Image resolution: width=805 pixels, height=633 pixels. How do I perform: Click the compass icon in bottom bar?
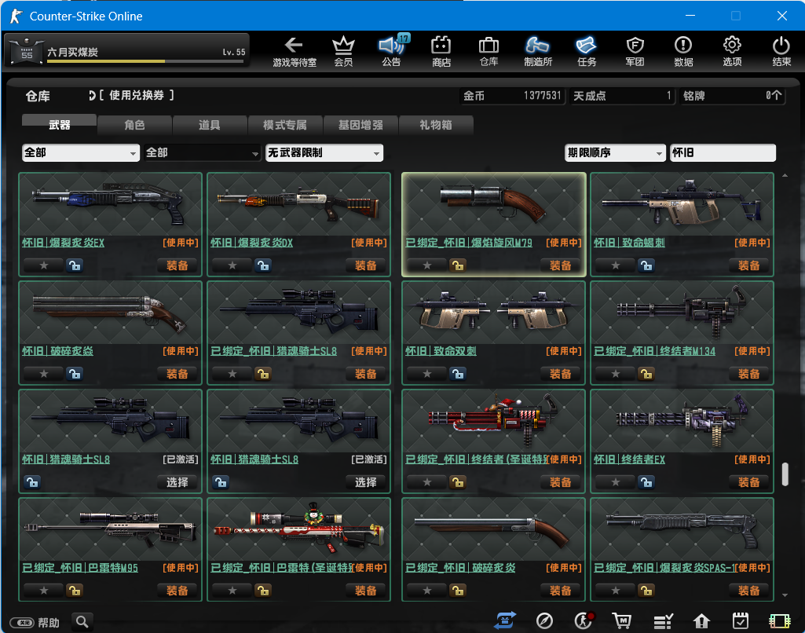tap(544, 621)
